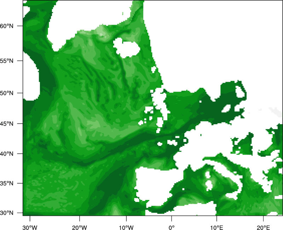Image resolution: width=283 pixels, height=230 pixels.
Task: Click the 10°W longitude label
Action: [x=126, y=228]
